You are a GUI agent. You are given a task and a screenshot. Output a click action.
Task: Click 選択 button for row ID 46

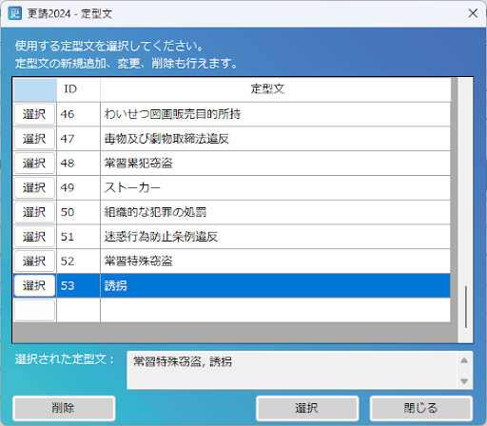(34, 114)
